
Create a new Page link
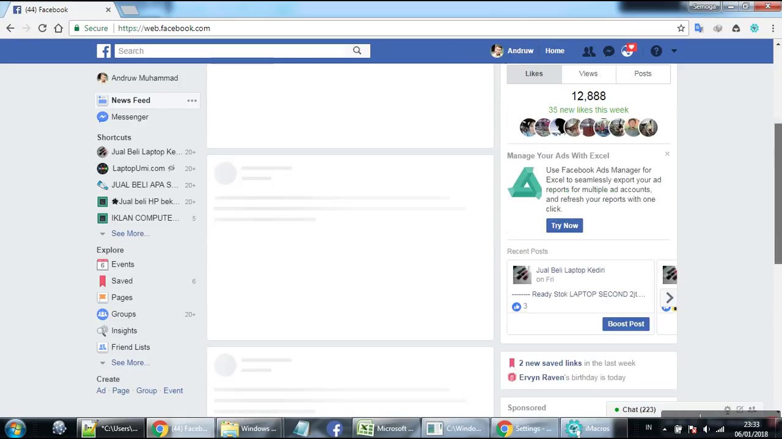pos(120,391)
